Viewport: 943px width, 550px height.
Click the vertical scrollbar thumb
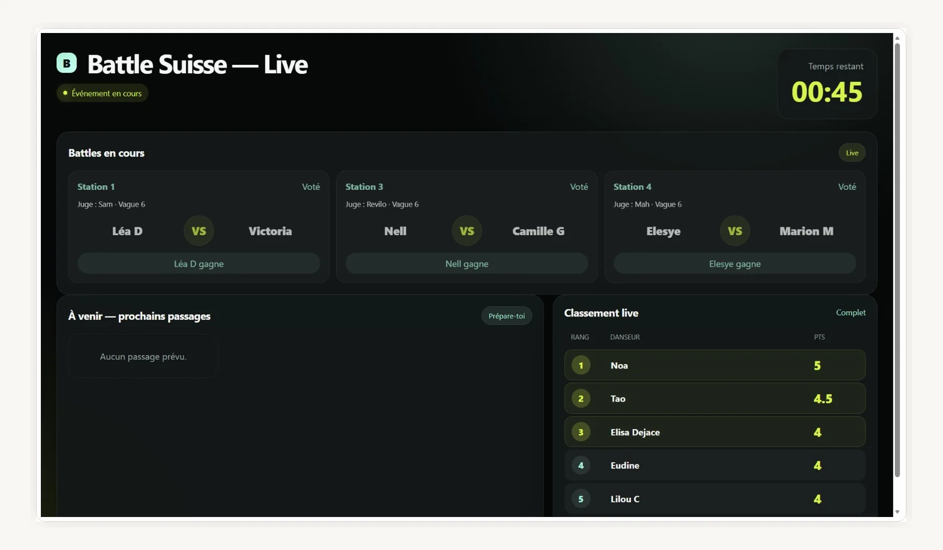pyautogui.click(x=897, y=260)
